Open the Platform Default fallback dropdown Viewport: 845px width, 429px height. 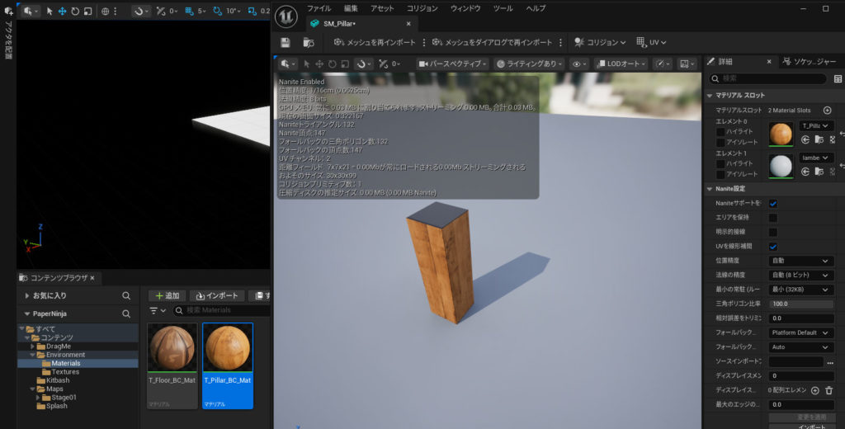(800, 332)
